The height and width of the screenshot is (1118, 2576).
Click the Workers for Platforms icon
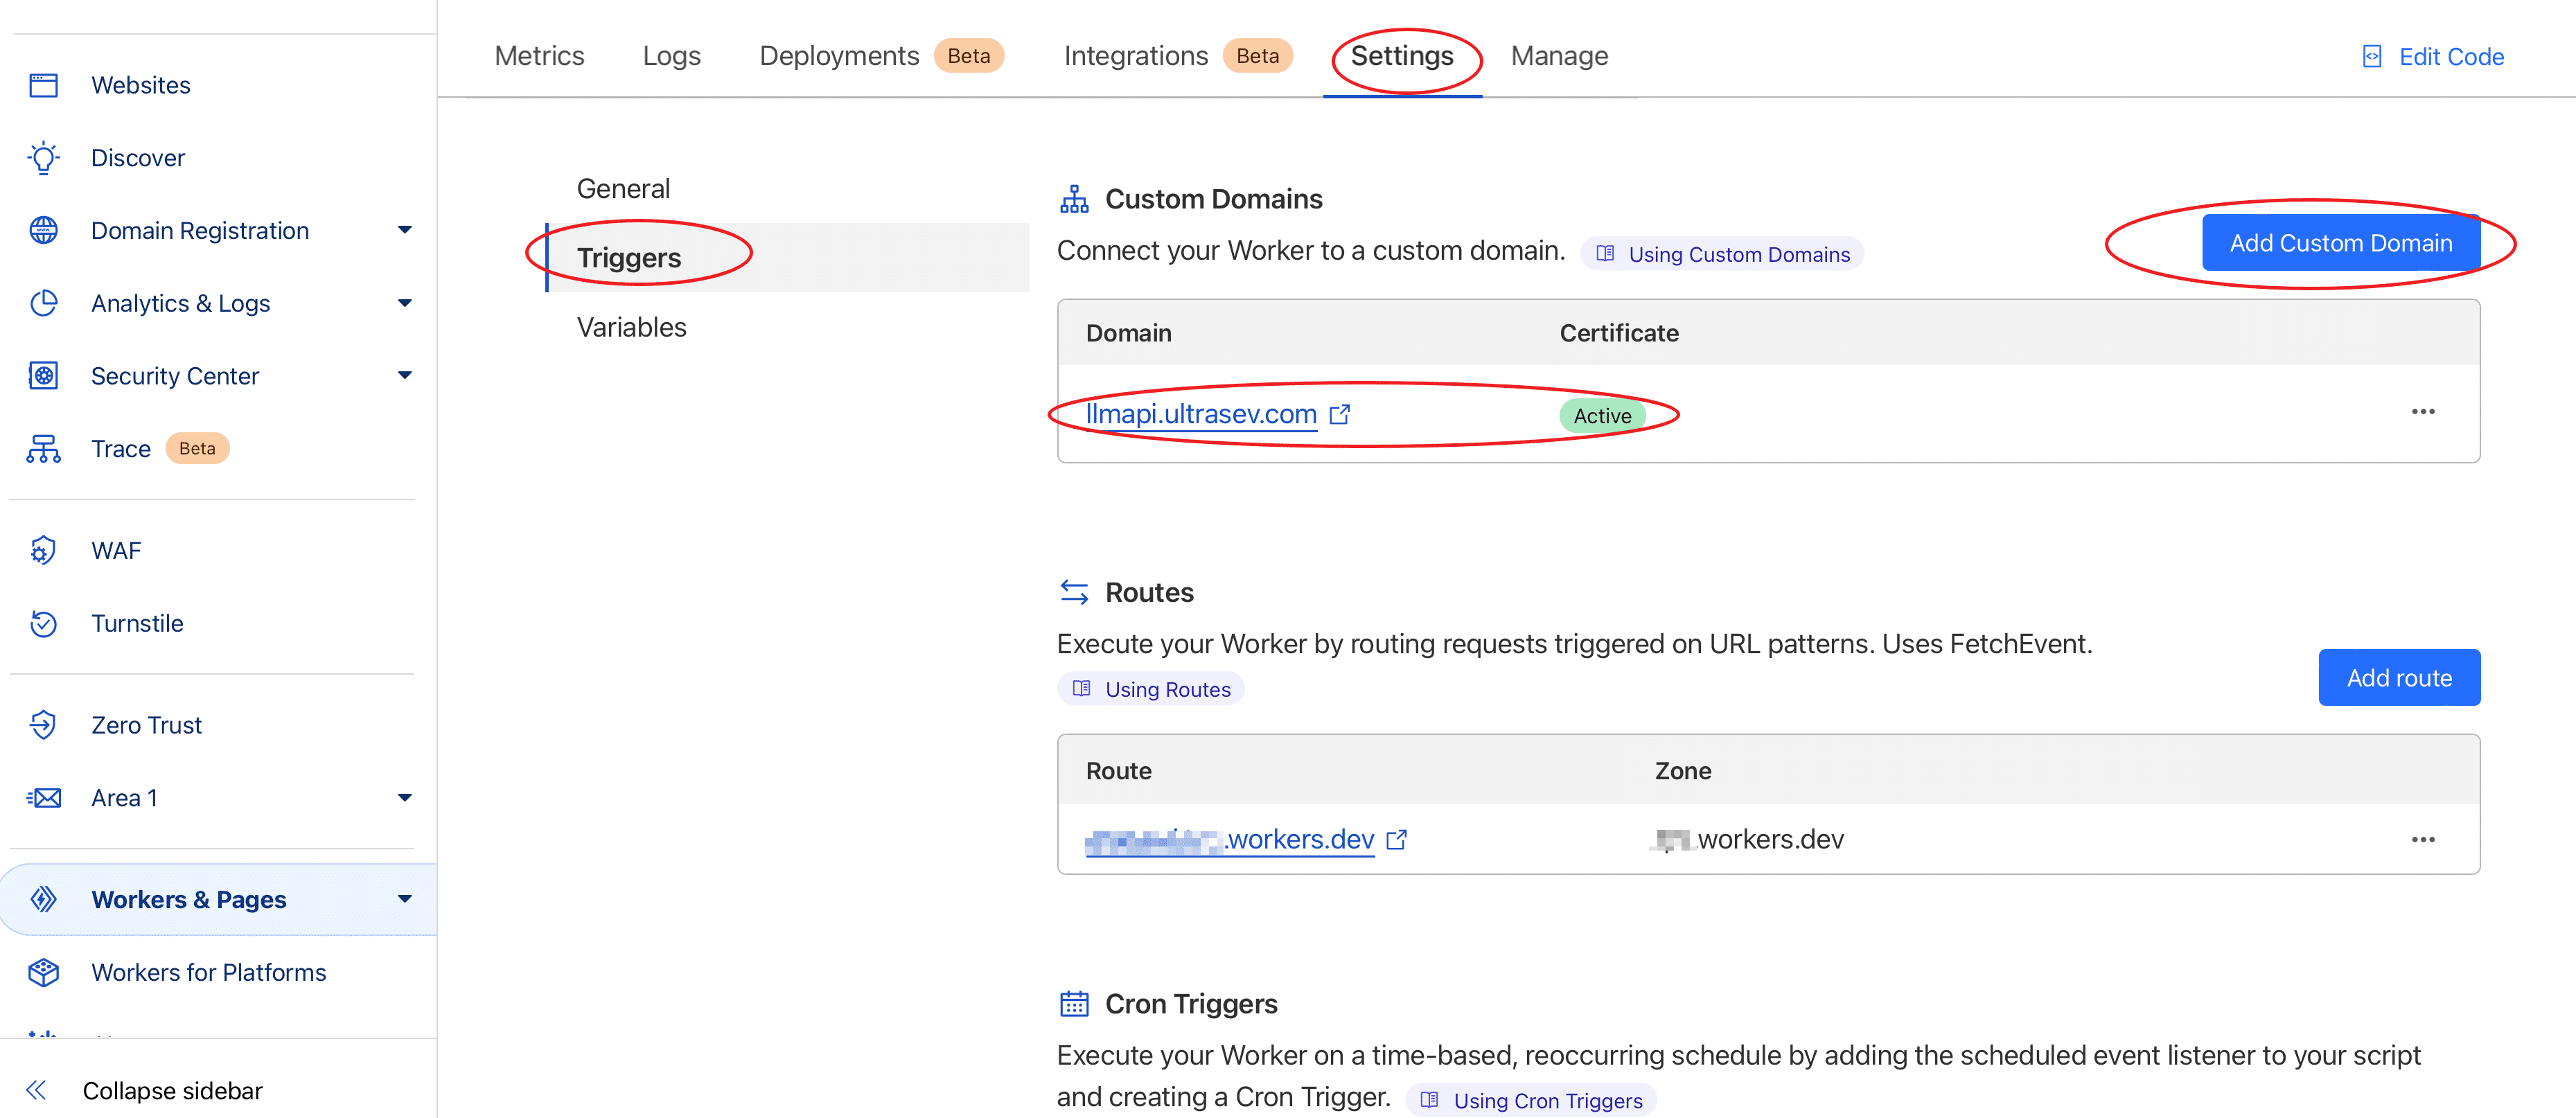pyautogui.click(x=44, y=972)
